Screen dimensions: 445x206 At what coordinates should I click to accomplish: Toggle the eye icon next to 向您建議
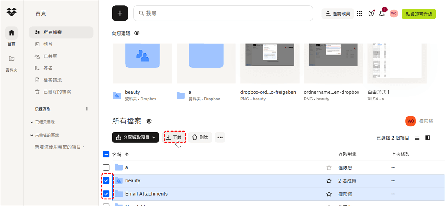tap(137, 33)
